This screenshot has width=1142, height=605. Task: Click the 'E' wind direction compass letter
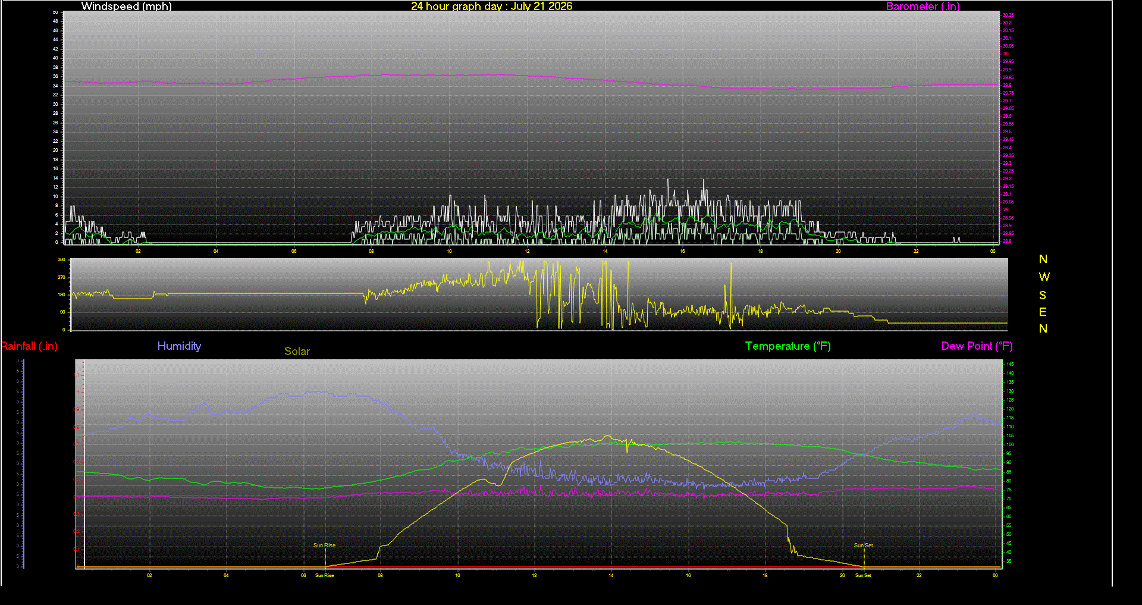(1043, 312)
